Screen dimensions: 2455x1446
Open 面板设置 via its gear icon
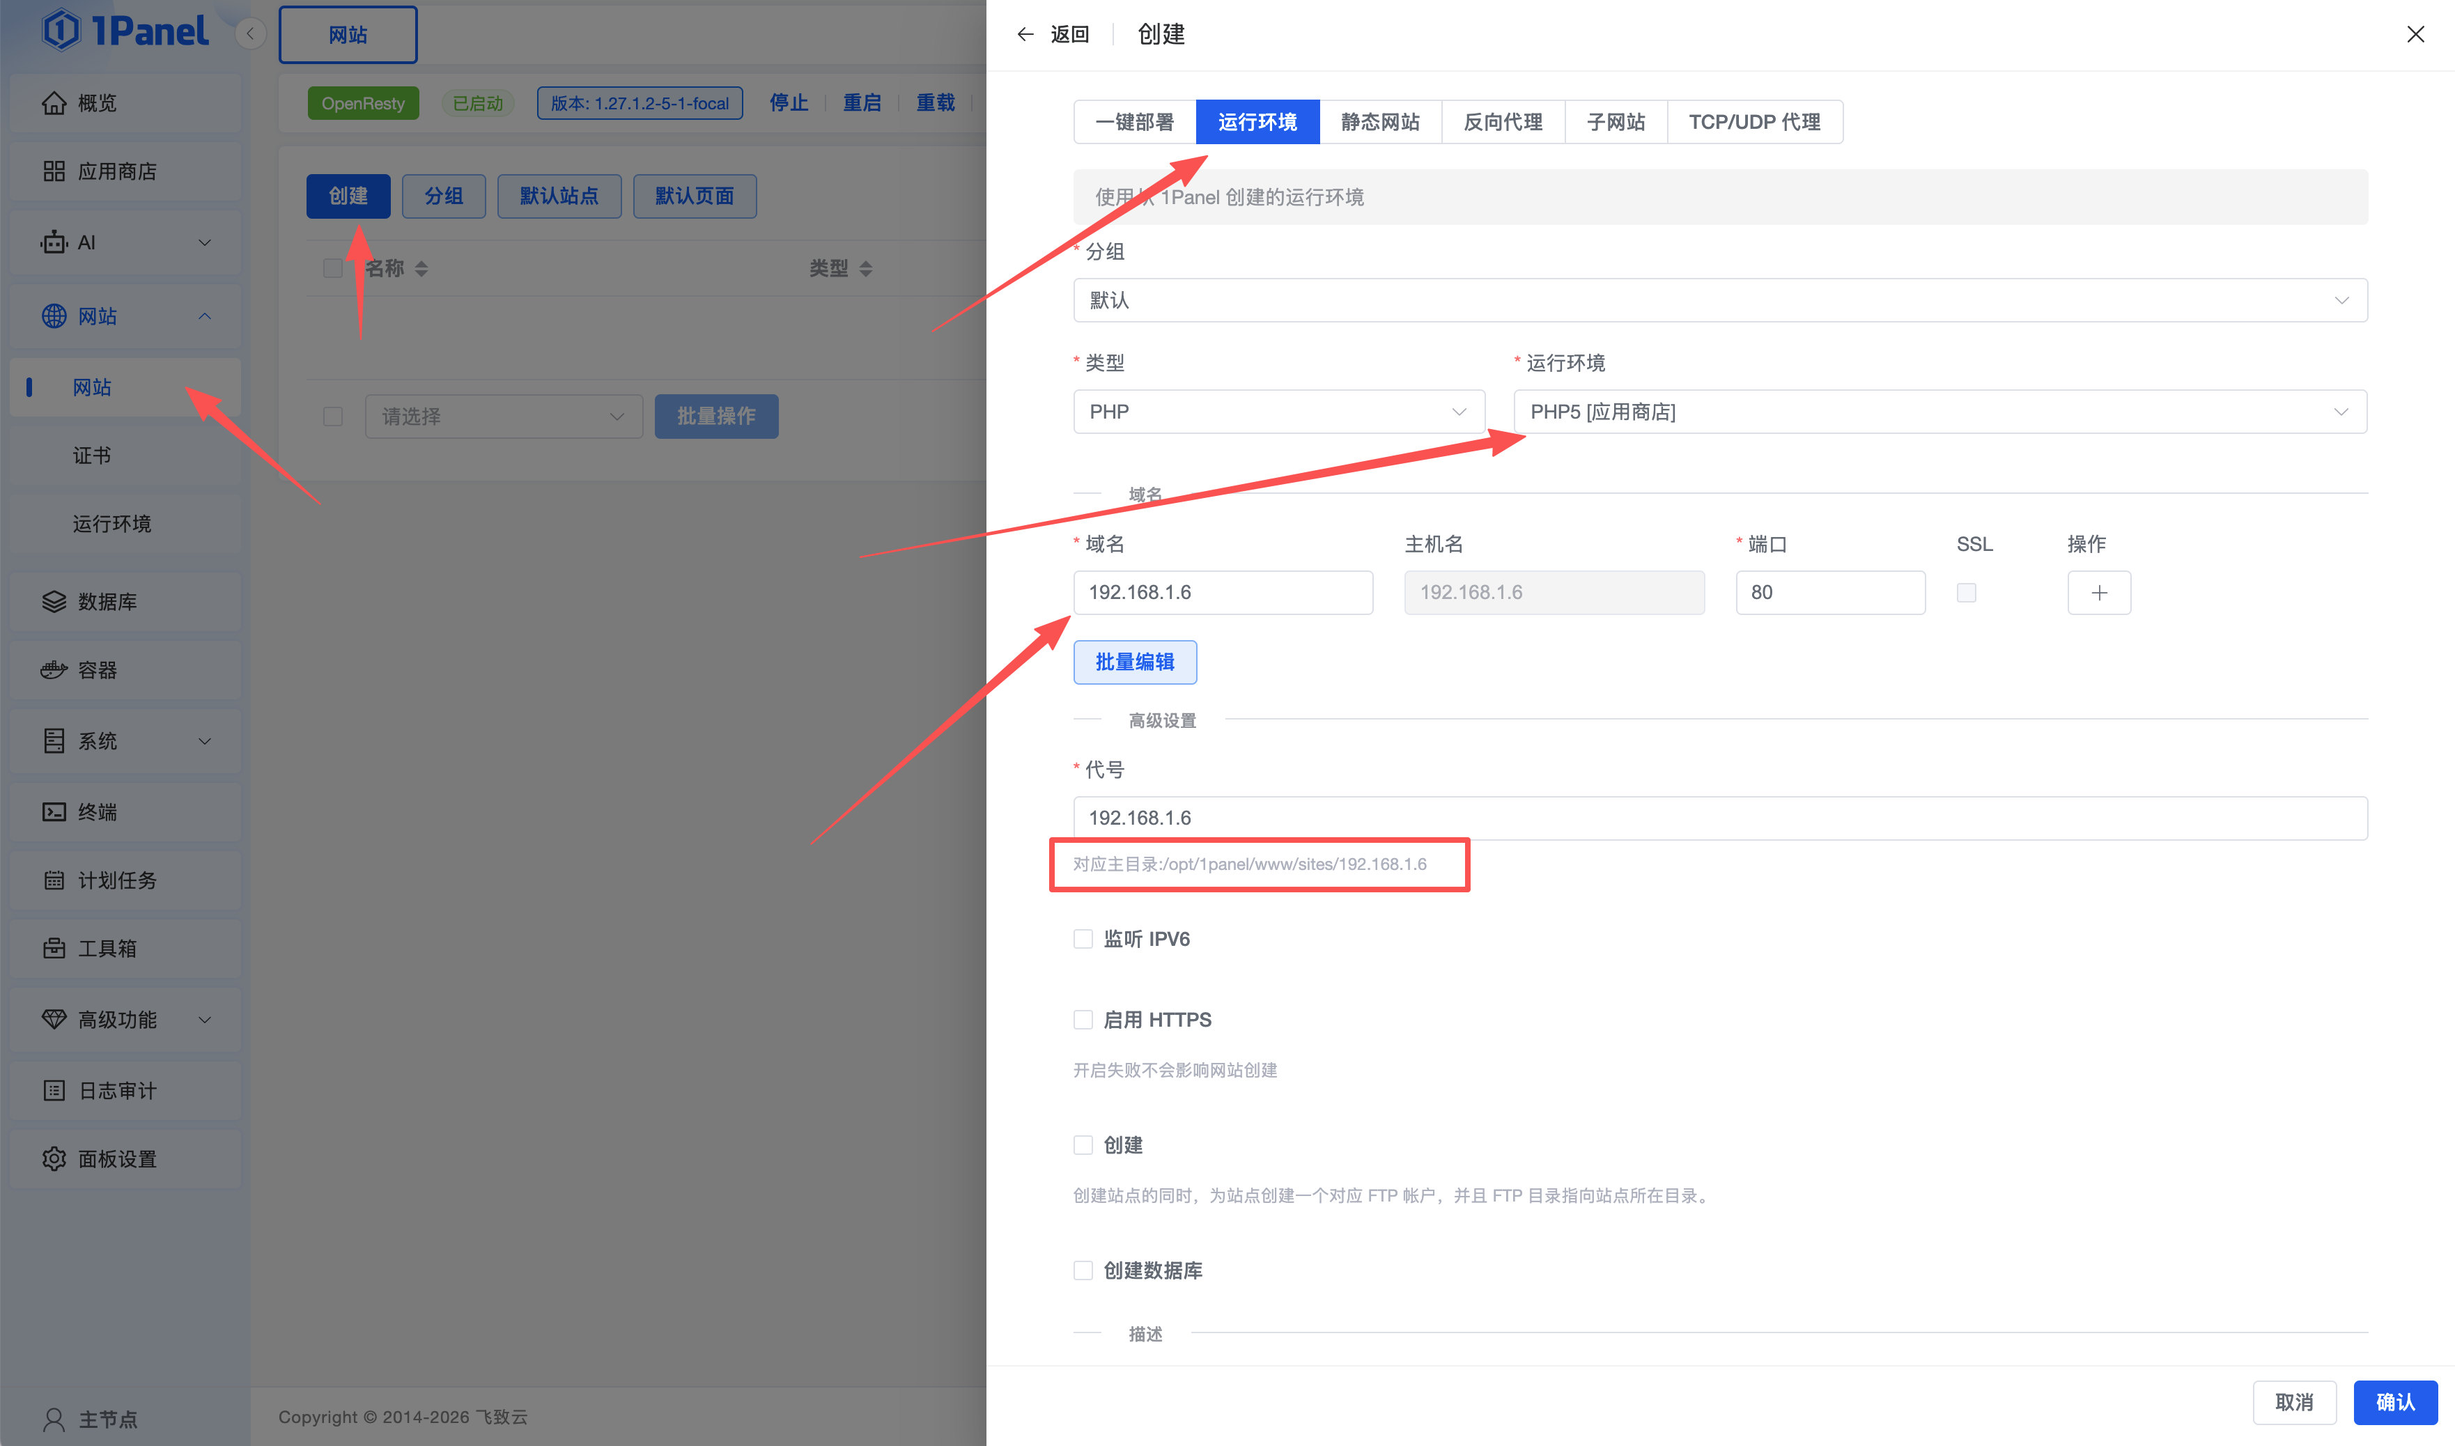pos(54,1158)
